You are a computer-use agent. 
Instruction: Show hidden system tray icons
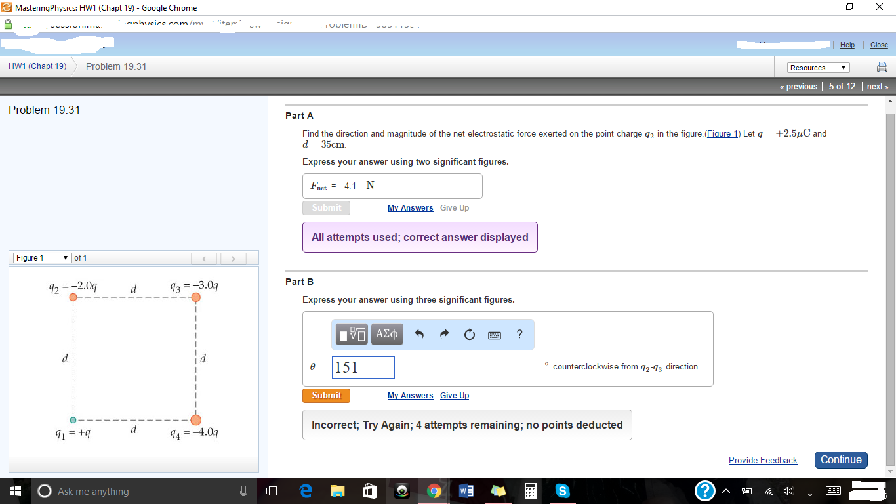click(x=727, y=491)
